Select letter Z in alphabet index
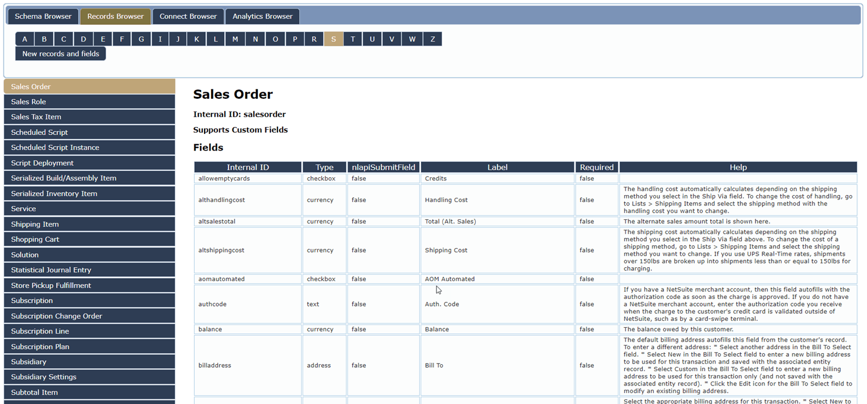 [432, 39]
